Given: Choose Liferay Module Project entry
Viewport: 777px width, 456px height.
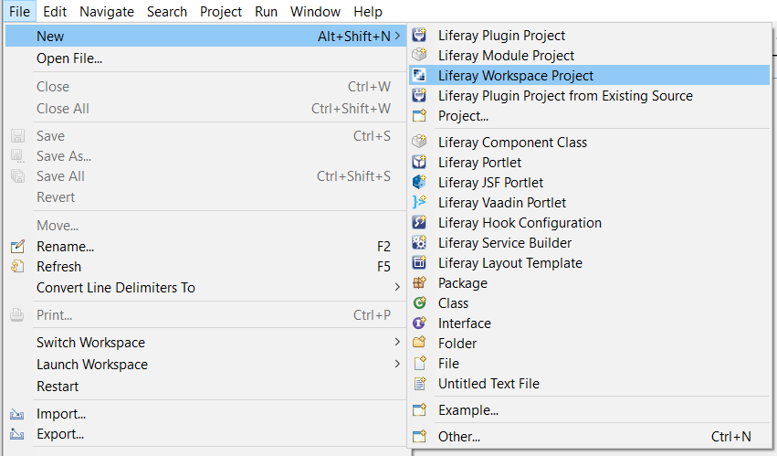Looking at the screenshot, I should click(590, 55).
